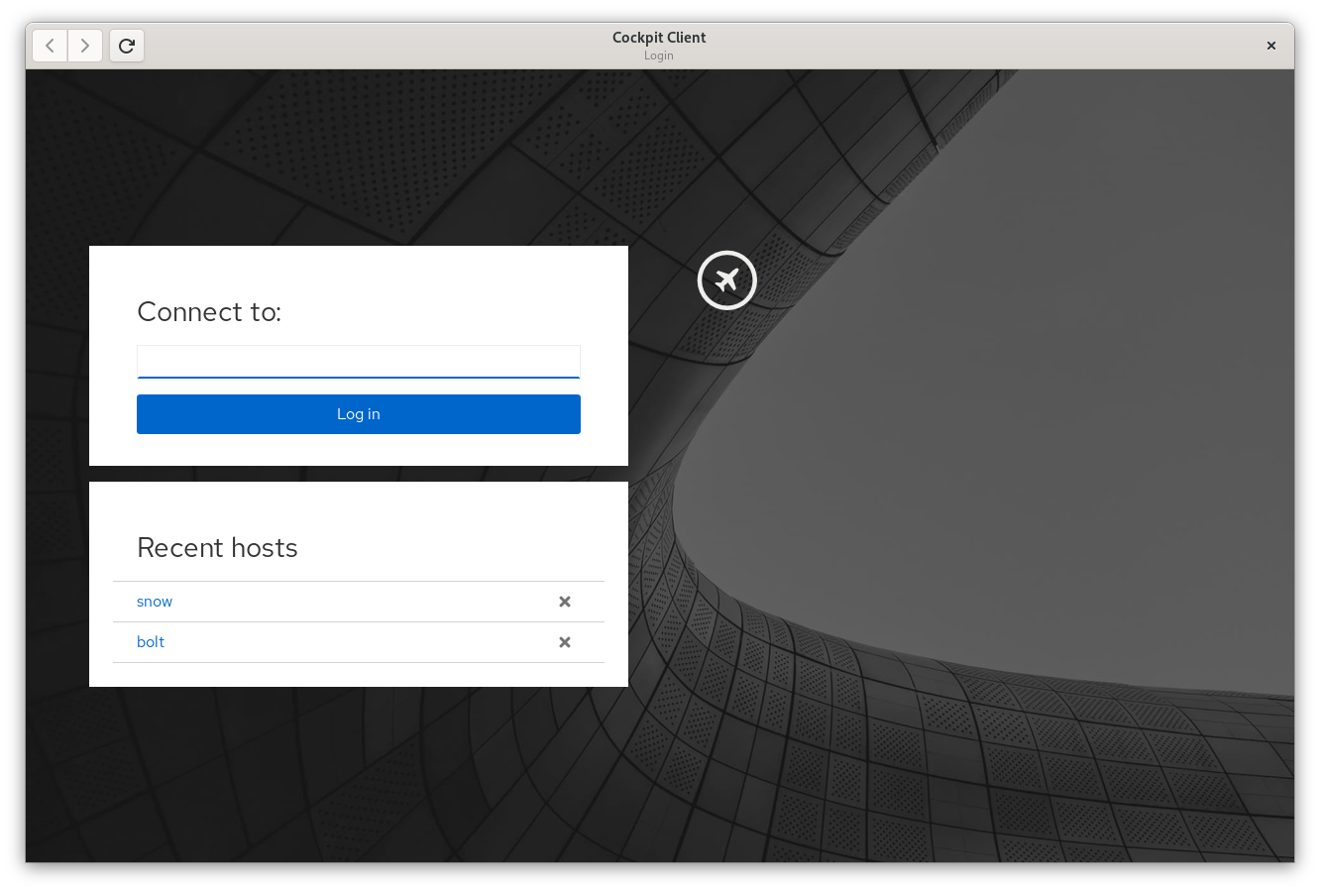
Task: Click the "Recent hosts" heading
Action: point(217,548)
